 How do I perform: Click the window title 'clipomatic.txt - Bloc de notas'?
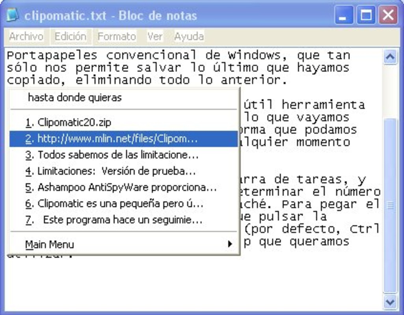coord(110,15)
